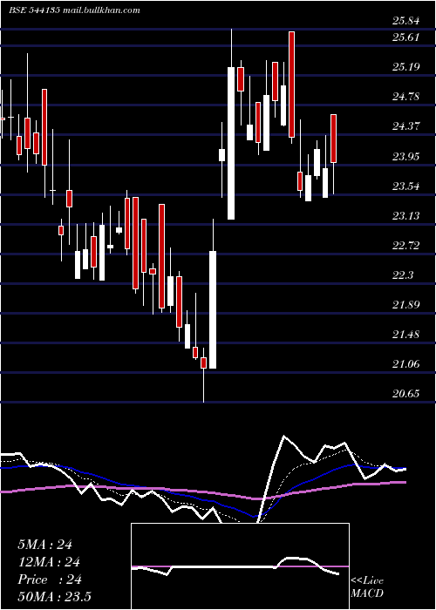Click the BSE 544185 mail.bullkhan.com header text

[74, 10]
